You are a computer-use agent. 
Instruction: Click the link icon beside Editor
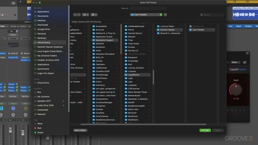point(245,62)
